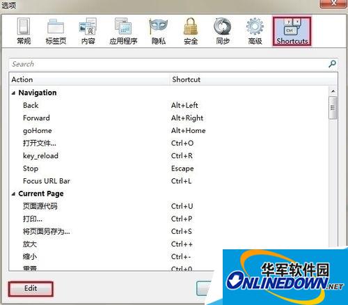This screenshot has height=305, width=348.
Task: Select the Focus URL Bar row
Action: click(169, 181)
